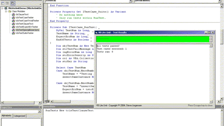Screen dimensions: 224x126
Task: Open the (Declarations) procedure dropdown
Action: coord(219,1)
